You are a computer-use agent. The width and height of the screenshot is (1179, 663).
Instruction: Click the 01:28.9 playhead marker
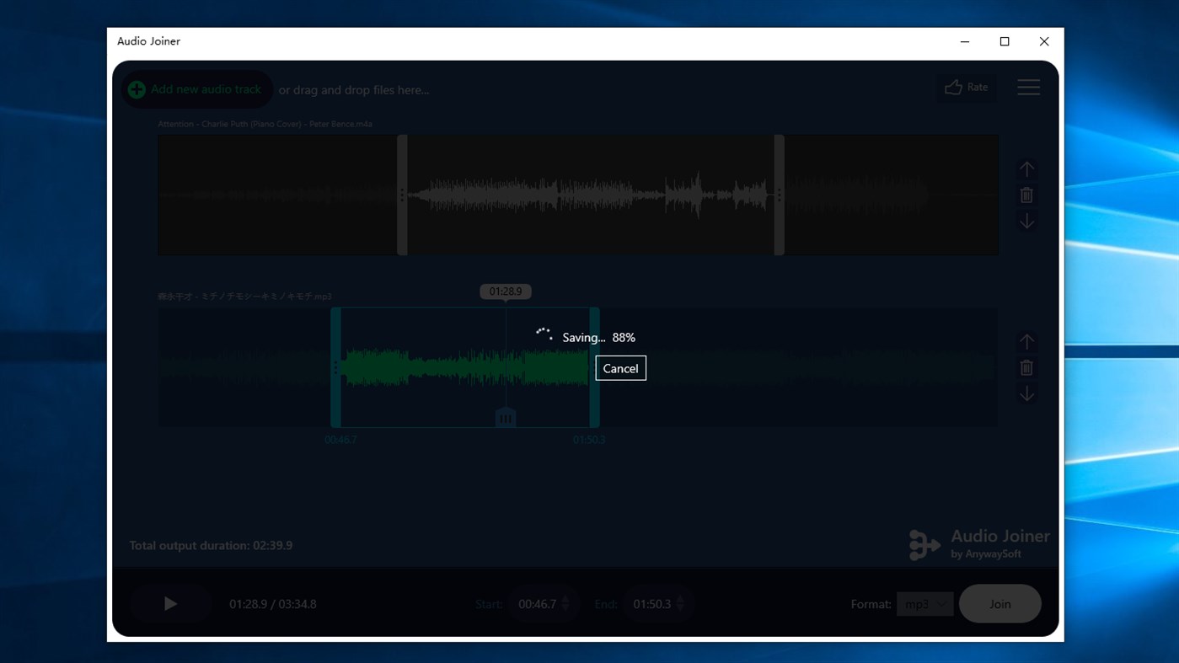click(504, 291)
